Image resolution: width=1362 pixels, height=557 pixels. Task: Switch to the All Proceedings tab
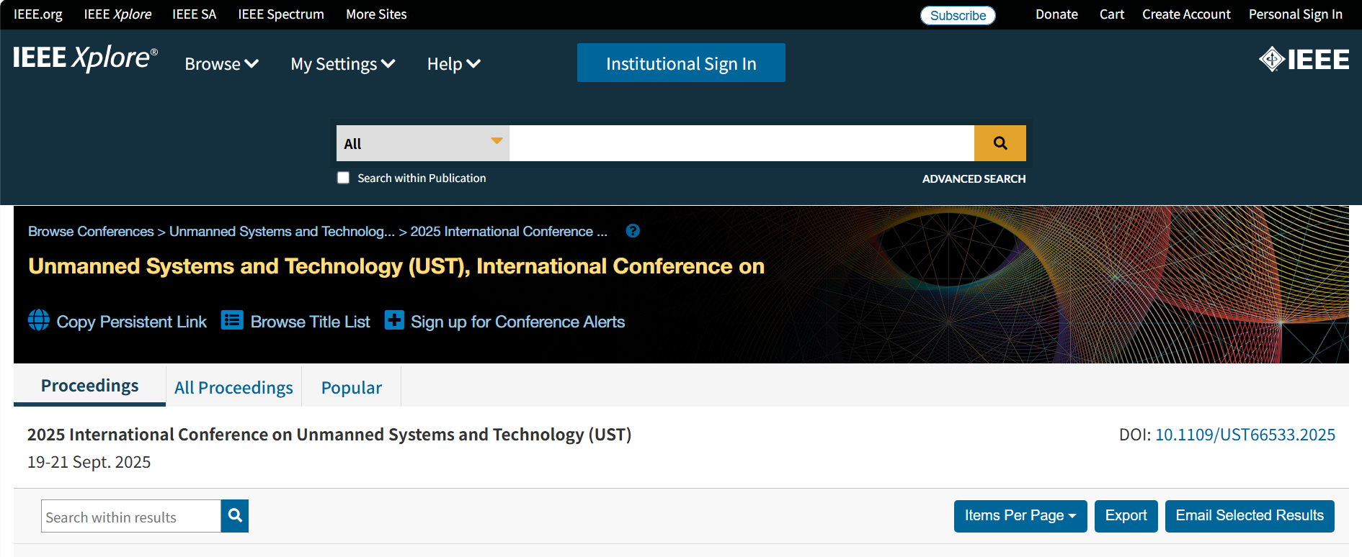pyautogui.click(x=233, y=387)
